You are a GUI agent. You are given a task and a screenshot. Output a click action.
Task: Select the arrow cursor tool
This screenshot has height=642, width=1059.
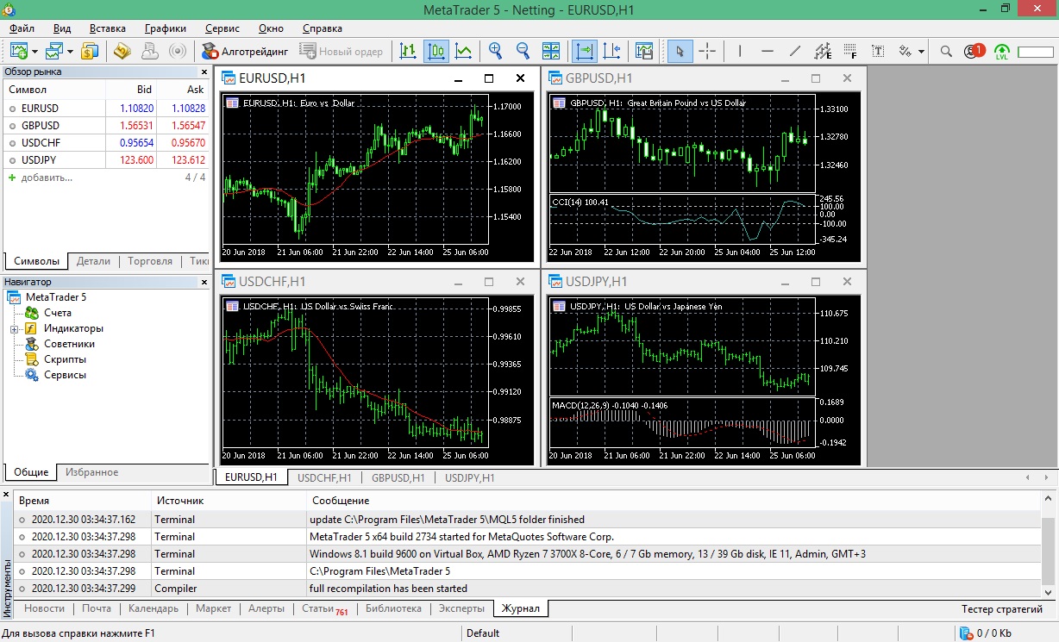click(x=680, y=51)
